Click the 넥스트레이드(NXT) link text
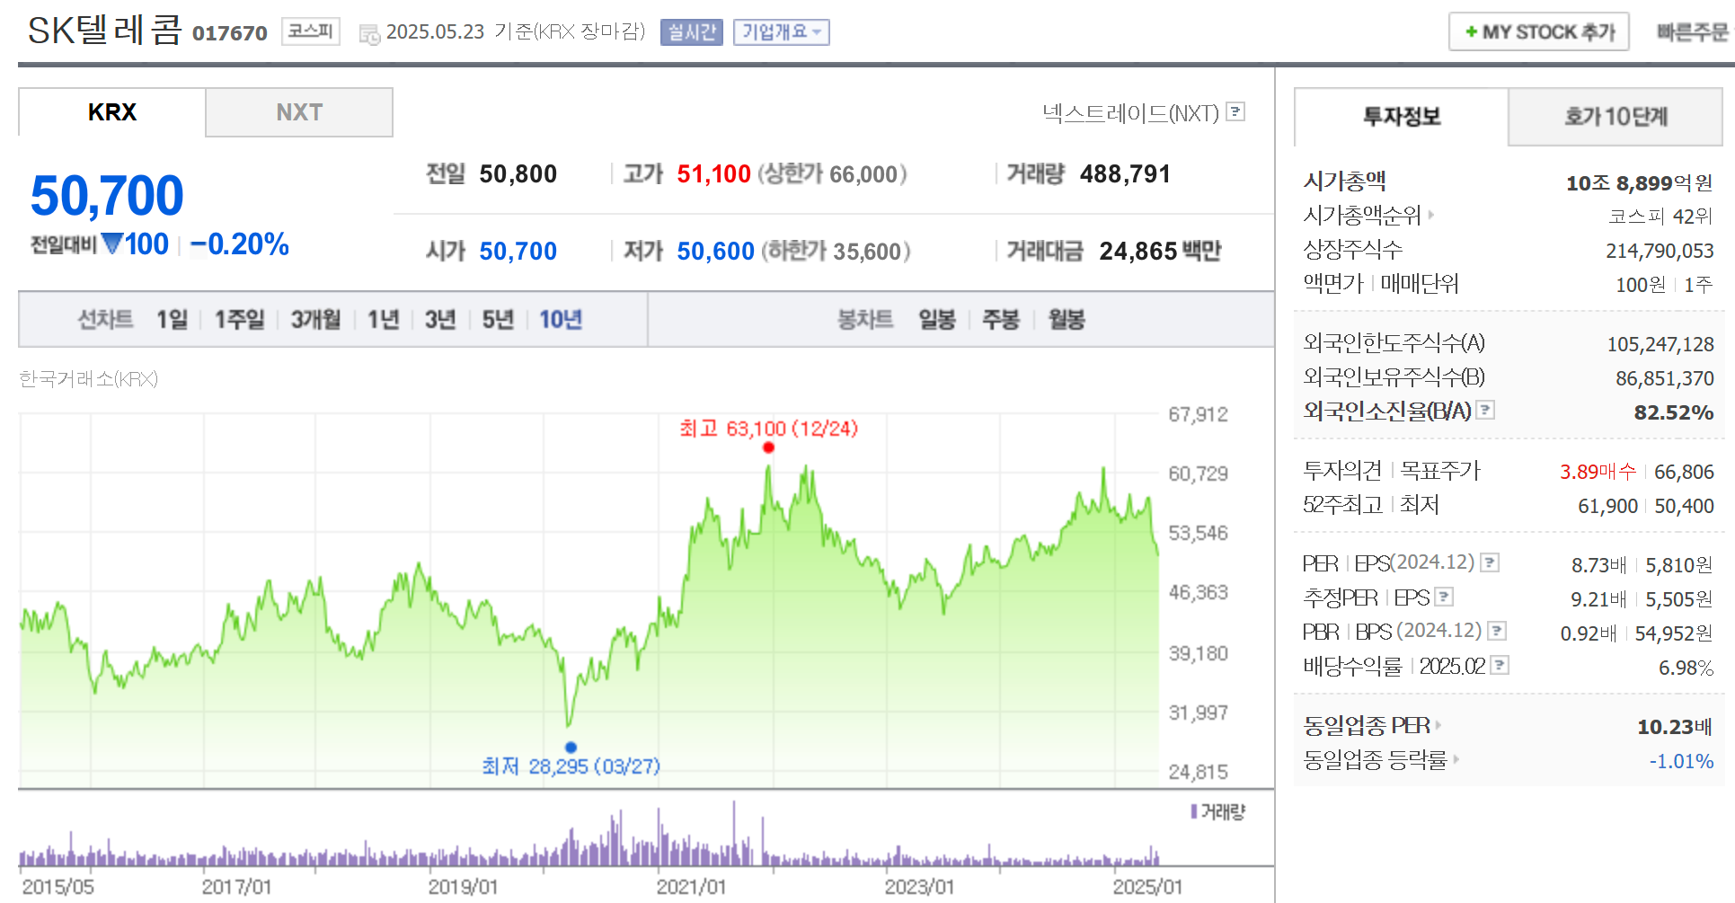 pyautogui.click(x=1130, y=112)
